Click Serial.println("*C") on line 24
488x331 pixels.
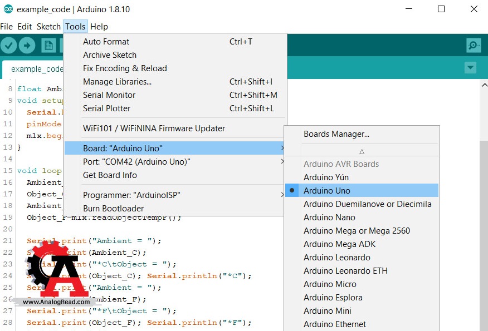[199, 276]
